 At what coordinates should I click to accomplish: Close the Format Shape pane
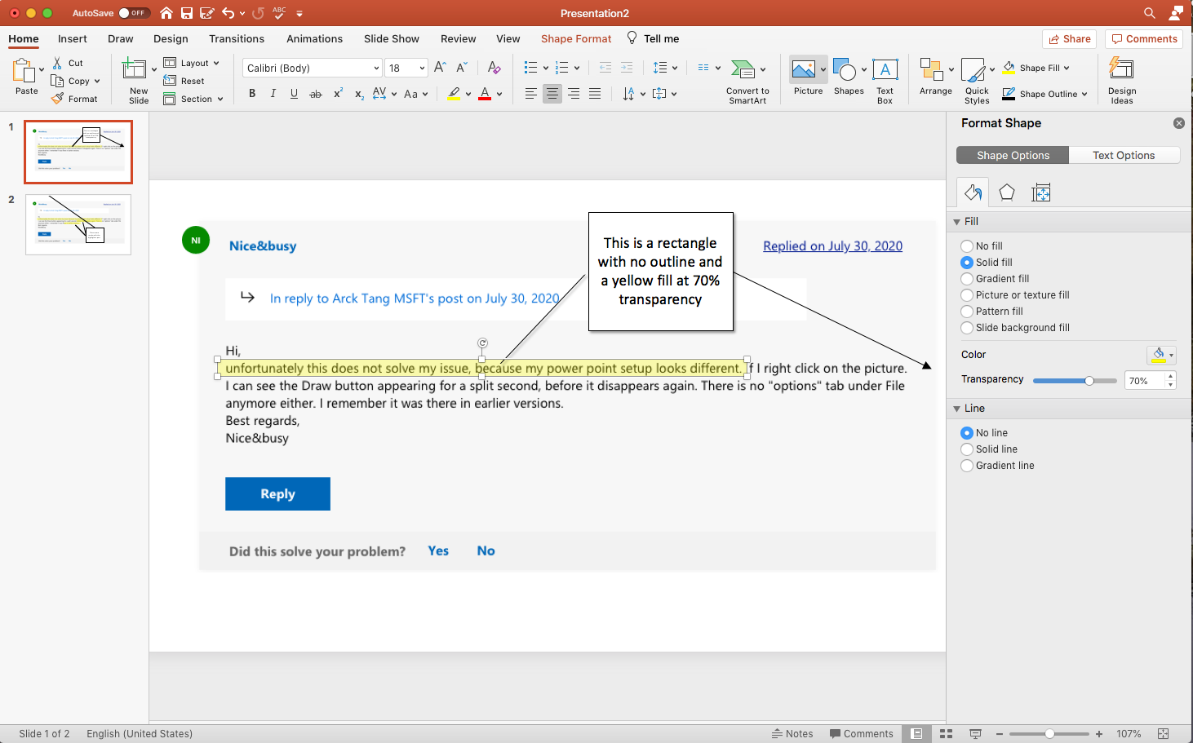tap(1178, 123)
